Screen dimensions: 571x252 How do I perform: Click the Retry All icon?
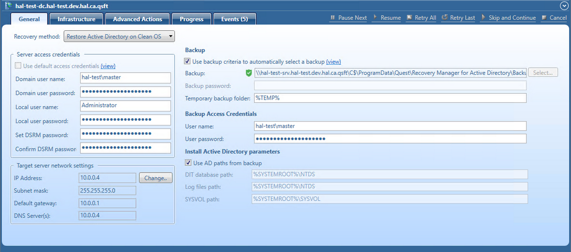coord(409,17)
